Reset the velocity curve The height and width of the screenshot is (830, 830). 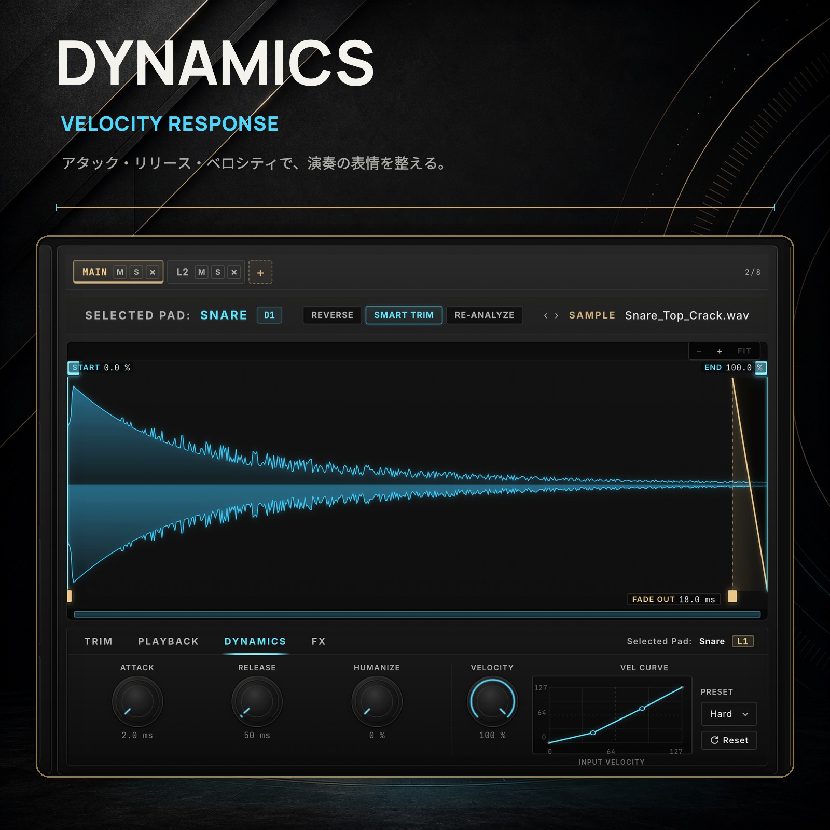729,740
